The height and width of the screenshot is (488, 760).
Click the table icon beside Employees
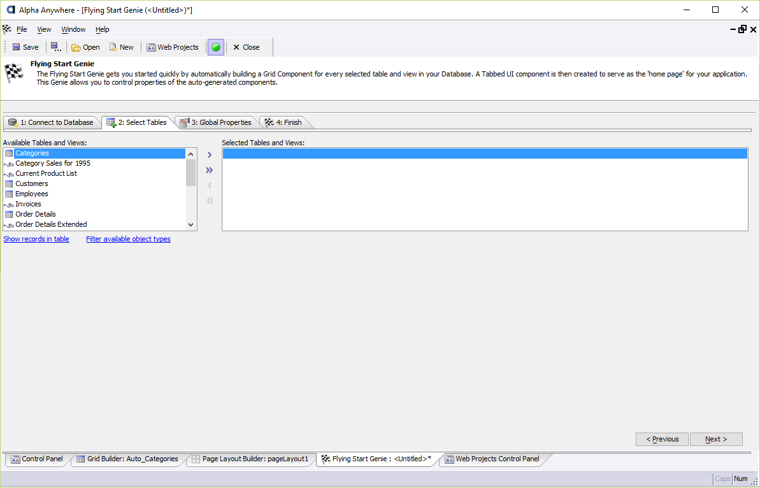(9, 194)
